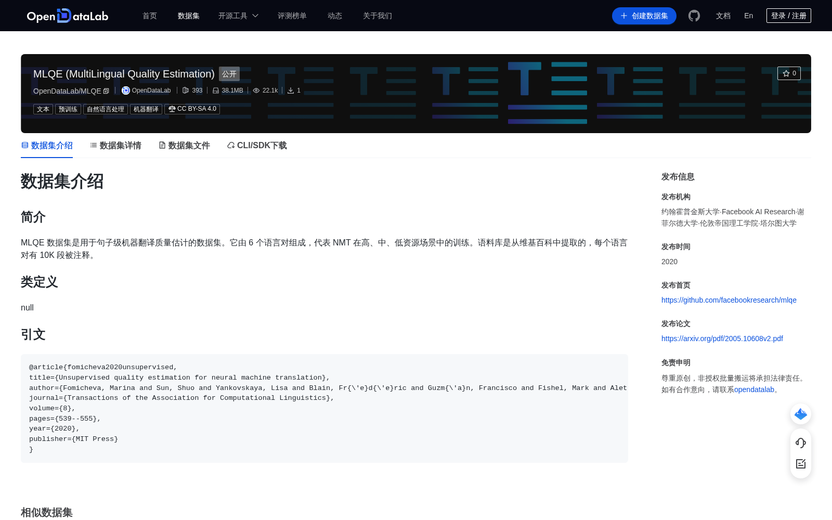
Task: Switch to 数据集文件 tab
Action: (x=184, y=146)
